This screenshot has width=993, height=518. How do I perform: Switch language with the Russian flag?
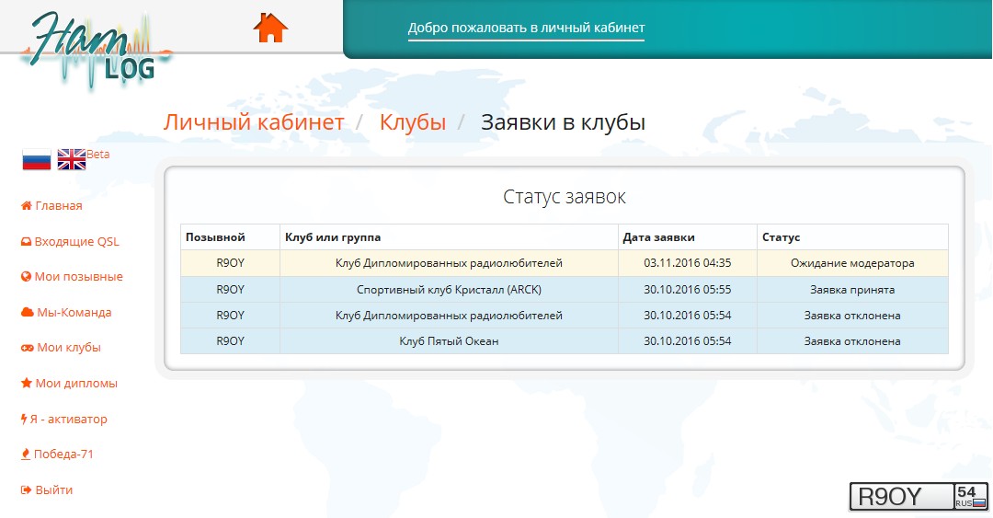coord(37,159)
